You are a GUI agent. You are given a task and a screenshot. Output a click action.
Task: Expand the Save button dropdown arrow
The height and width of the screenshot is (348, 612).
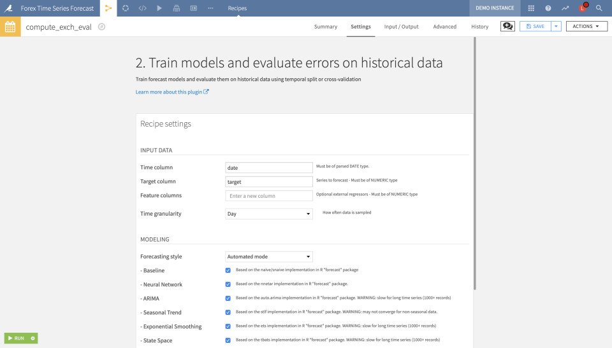coord(556,26)
